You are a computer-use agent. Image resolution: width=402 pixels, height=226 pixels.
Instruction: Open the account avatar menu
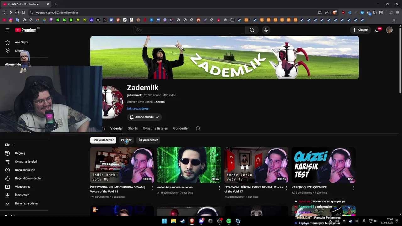pyautogui.click(x=389, y=30)
